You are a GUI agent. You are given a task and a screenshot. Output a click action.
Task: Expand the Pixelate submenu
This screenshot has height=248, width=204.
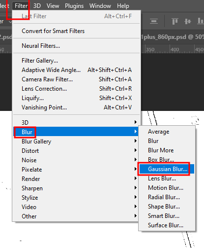point(76,169)
